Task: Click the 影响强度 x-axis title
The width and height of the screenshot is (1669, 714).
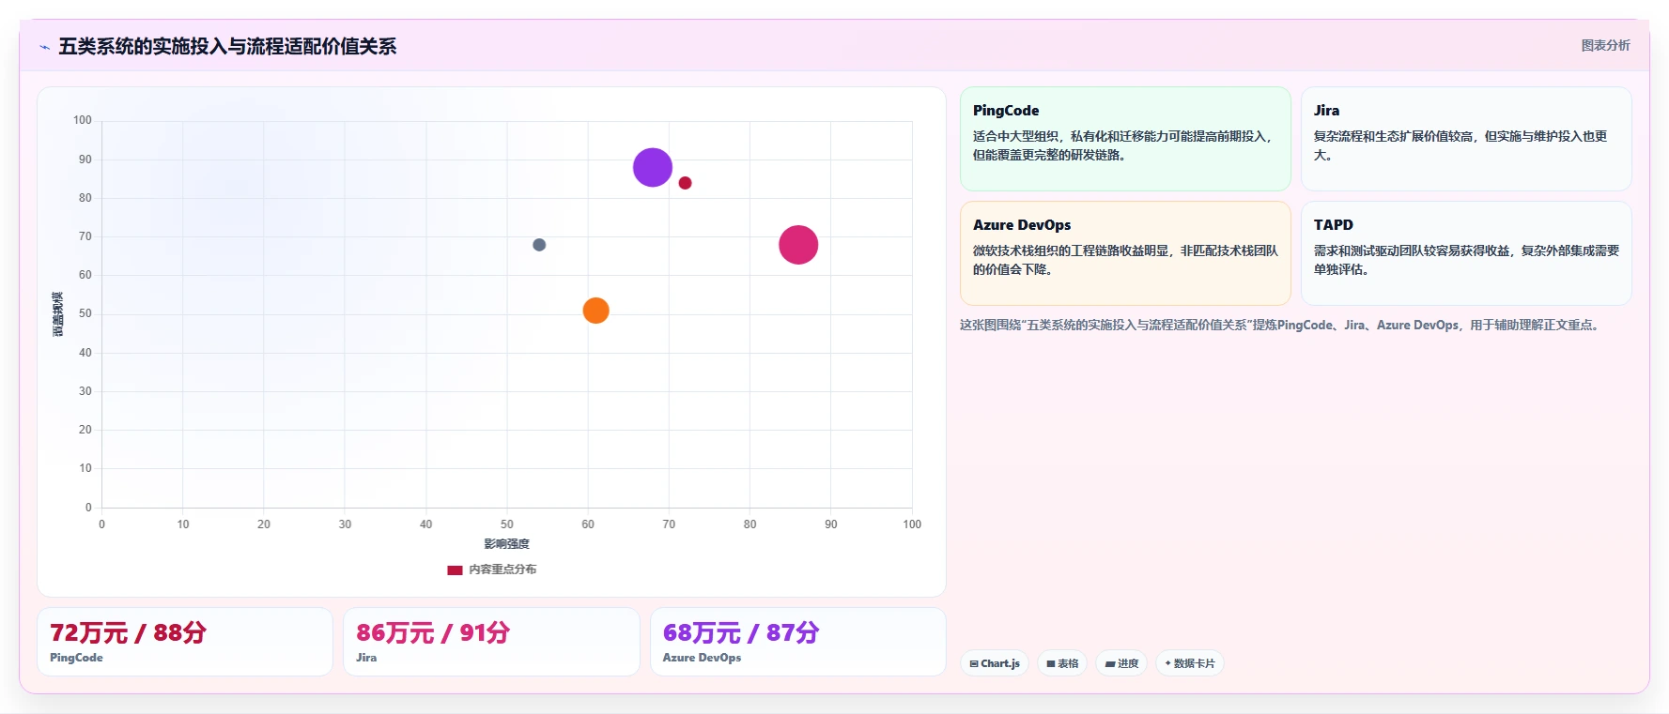Action: point(506,544)
